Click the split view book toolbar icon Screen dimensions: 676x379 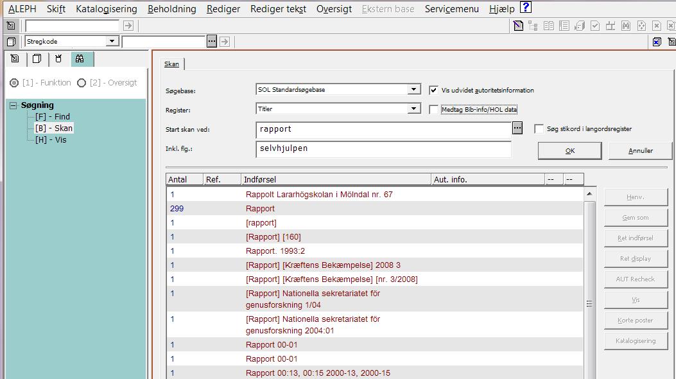pos(549,26)
